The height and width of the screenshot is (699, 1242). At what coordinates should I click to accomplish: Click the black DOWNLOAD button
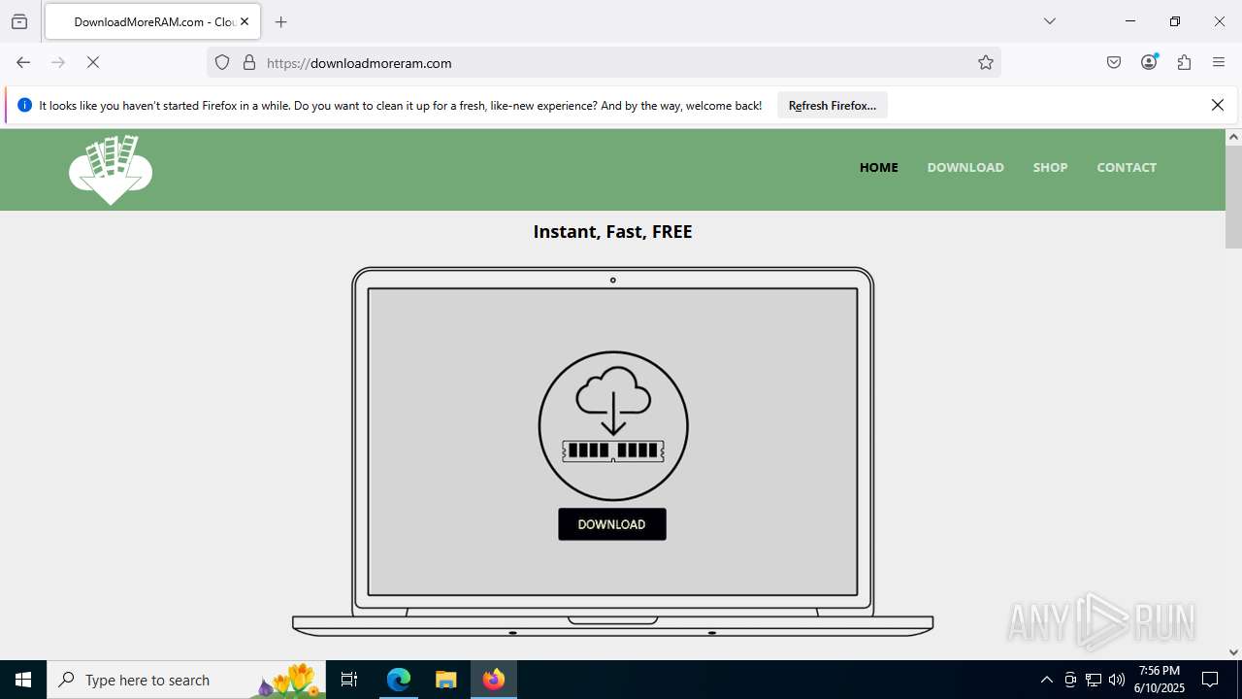[x=612, y=524]
